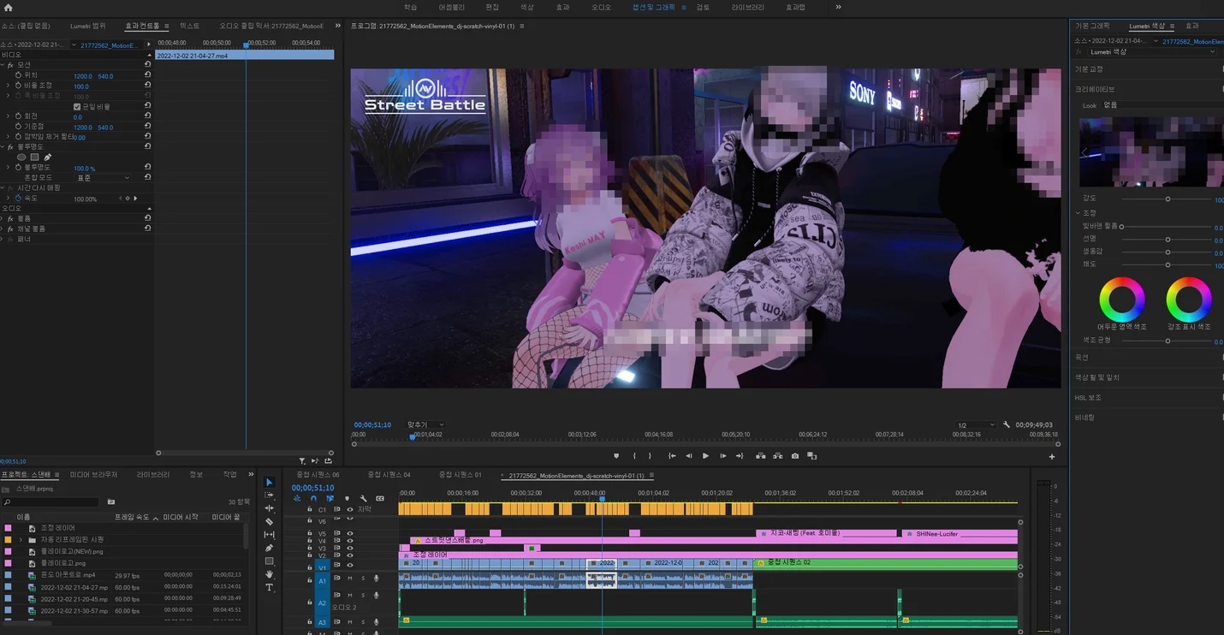The image size is (1224, 635).
Task: Click the Lift button
Action: tap(760, 456)
